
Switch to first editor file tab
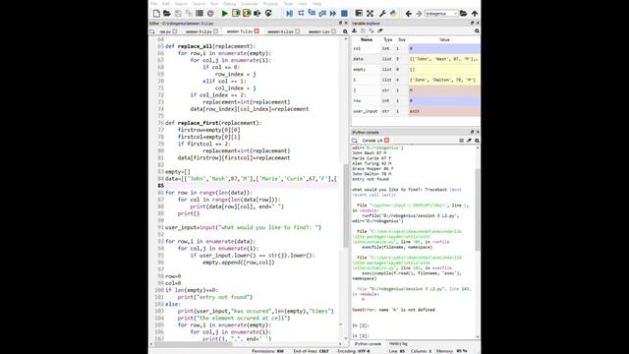coord(168,31)
